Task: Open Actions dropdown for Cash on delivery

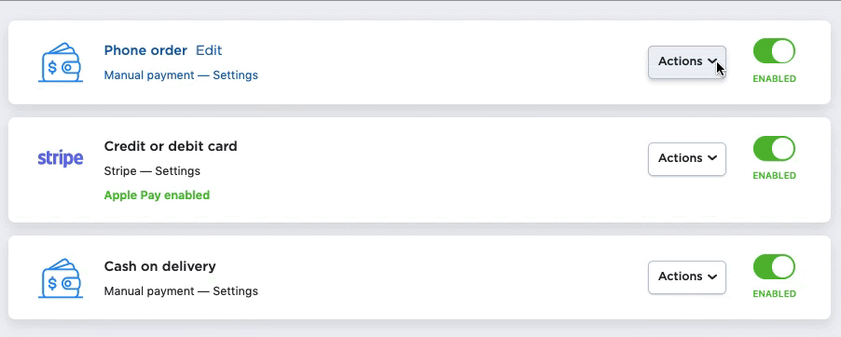Action: click(687, 277)
